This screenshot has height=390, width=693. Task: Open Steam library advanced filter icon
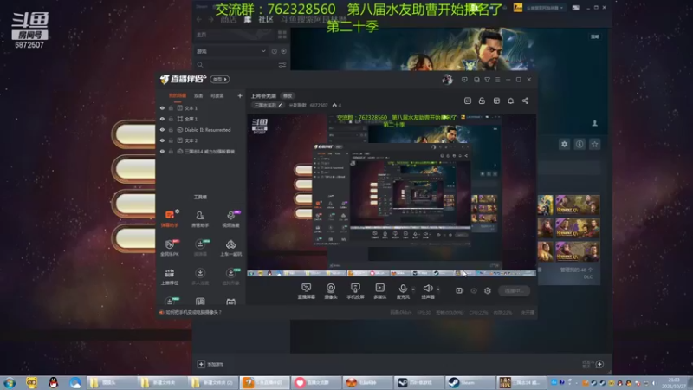click(282, 65)
